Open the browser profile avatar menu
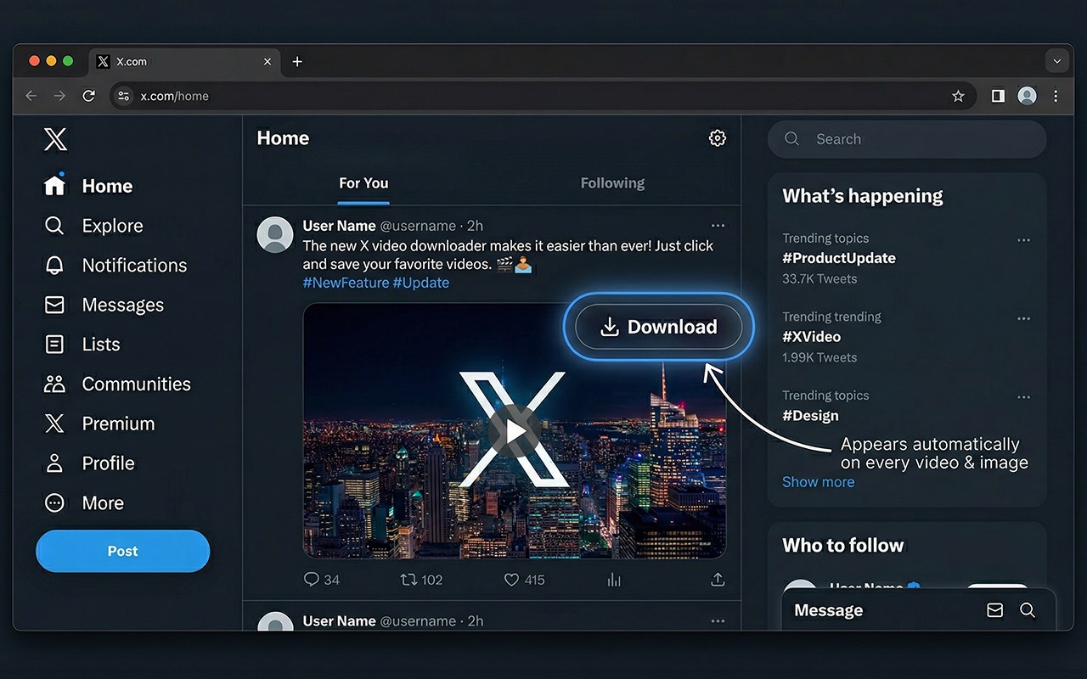 pos(1028,96)
